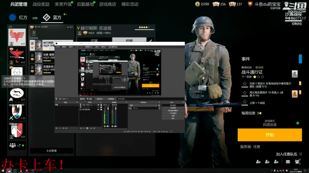The width and height of the screenshot is (309, 173).
Task: Open OBS transition properties gear
Action: pyautogui.click(x=159, y=105)
